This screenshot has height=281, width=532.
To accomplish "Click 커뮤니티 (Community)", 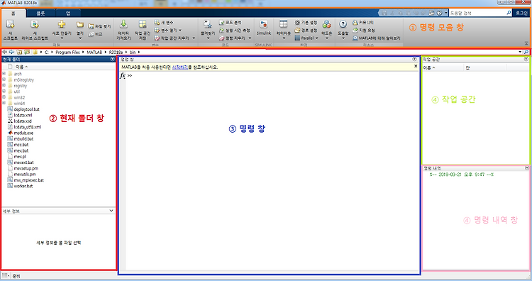I will [363, 23].
